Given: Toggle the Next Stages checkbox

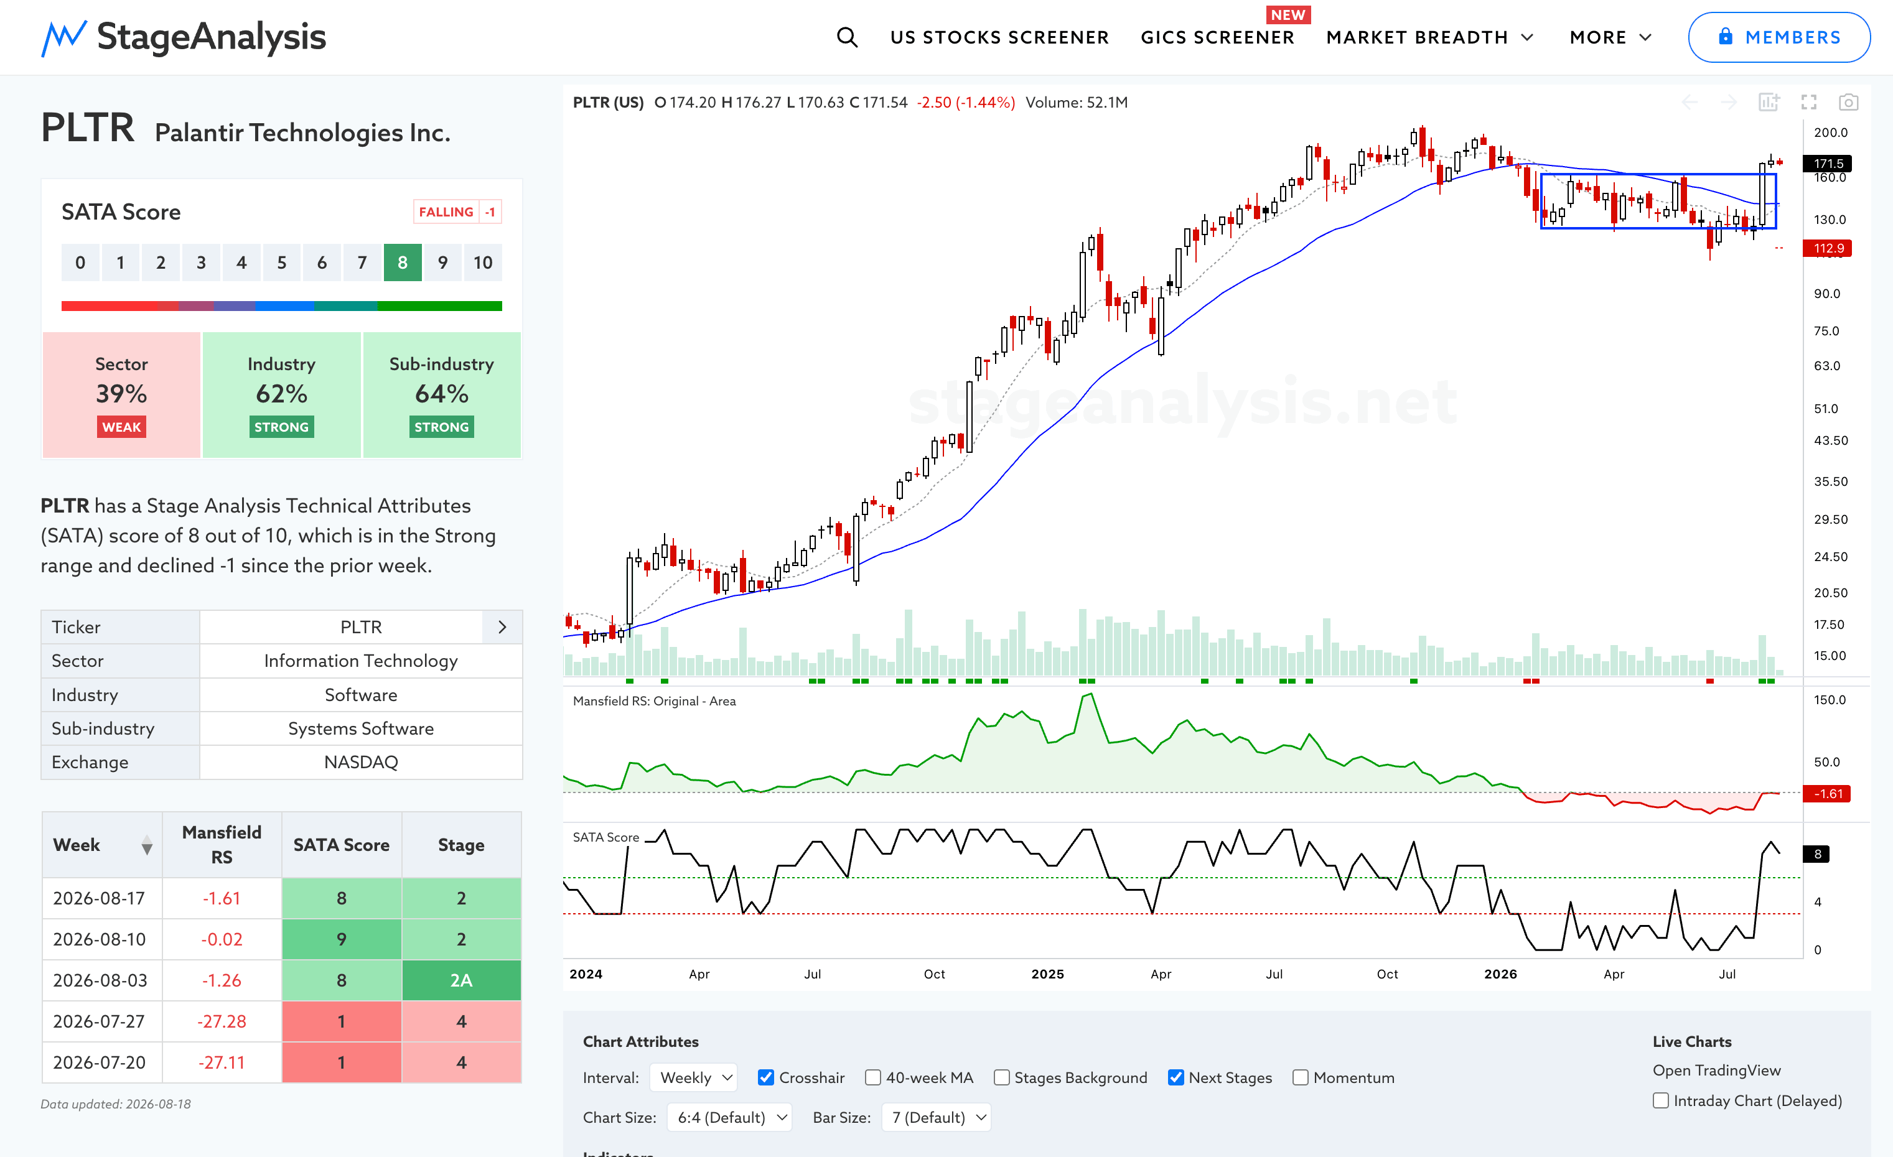Looking at the screenshot, I should 1176,1077.
